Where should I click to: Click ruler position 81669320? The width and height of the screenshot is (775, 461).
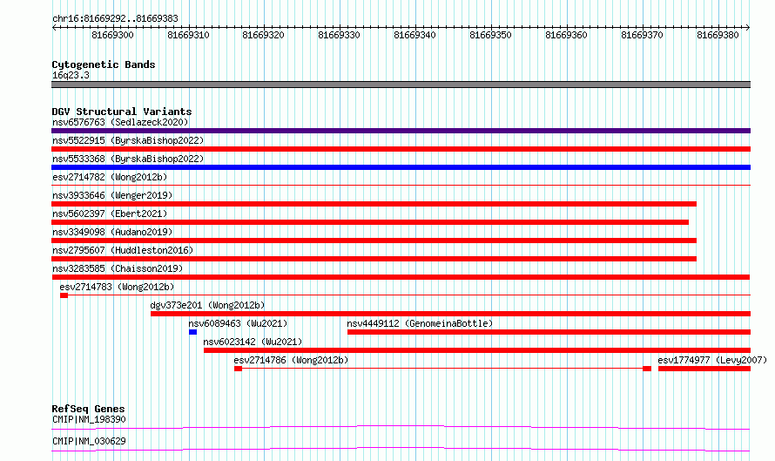pos(264,35)
